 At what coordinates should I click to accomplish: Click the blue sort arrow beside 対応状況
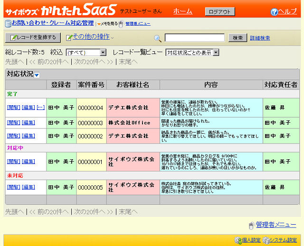pyautogui.click(x=37, y=75)
